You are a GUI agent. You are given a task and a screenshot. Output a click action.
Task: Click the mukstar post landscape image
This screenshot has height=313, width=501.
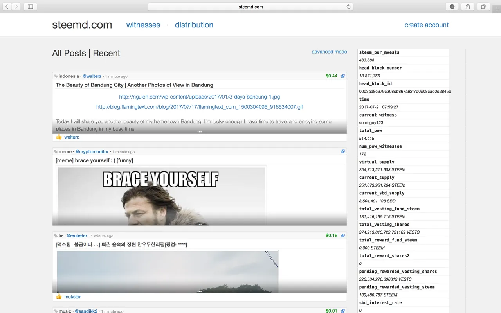coord(167,272)
